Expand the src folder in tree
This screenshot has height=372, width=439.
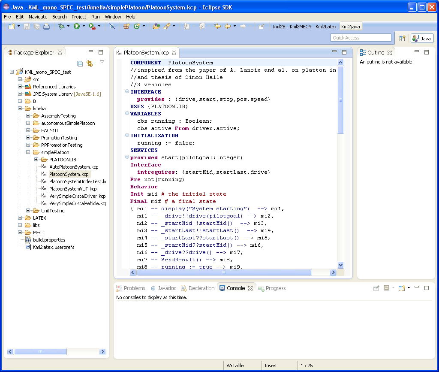point(20,79)
